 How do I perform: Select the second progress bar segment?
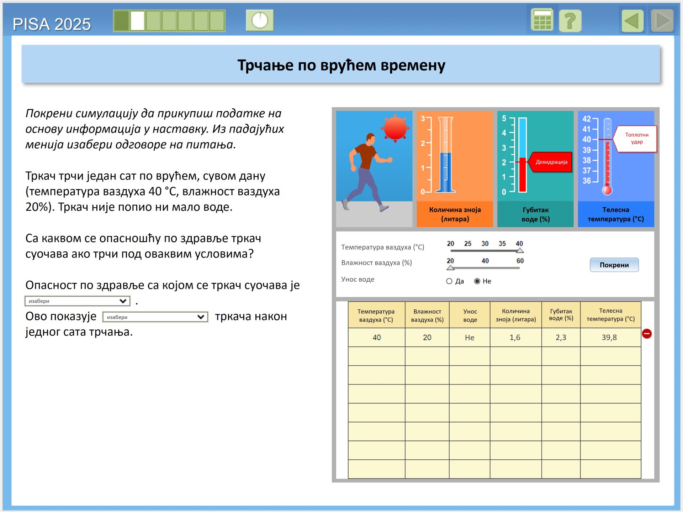pos(138,21)
